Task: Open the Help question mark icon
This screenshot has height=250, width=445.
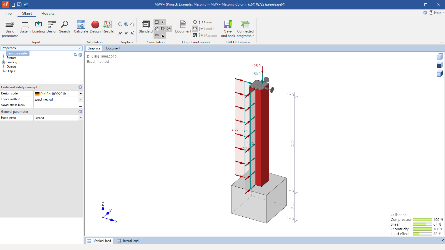Action: pos(431,12)
